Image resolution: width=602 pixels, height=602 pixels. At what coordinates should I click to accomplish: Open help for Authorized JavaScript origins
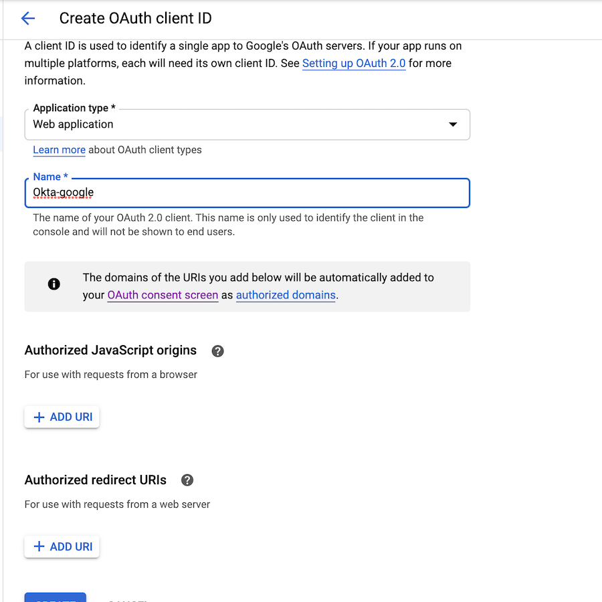(x=217, y=350)
